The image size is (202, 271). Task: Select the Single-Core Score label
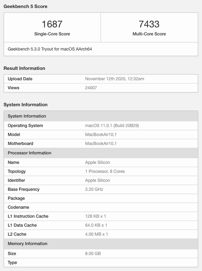52,34
